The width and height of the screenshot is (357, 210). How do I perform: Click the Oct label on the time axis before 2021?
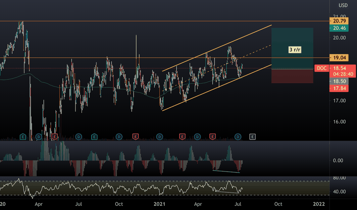pyautogui.click(x=119, y=204)
